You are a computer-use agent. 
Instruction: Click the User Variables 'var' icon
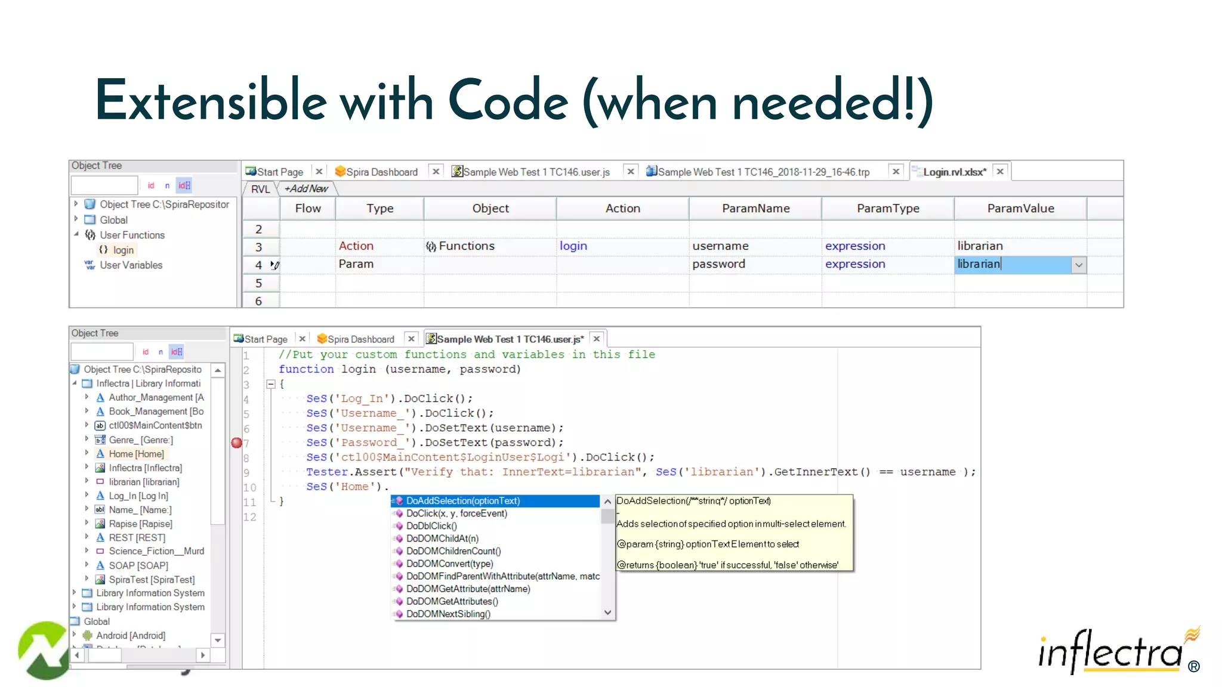[90, 265]
